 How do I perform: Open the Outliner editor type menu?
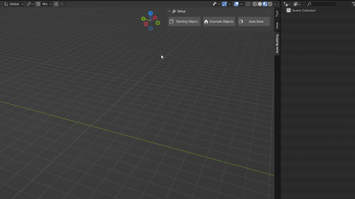287,4
